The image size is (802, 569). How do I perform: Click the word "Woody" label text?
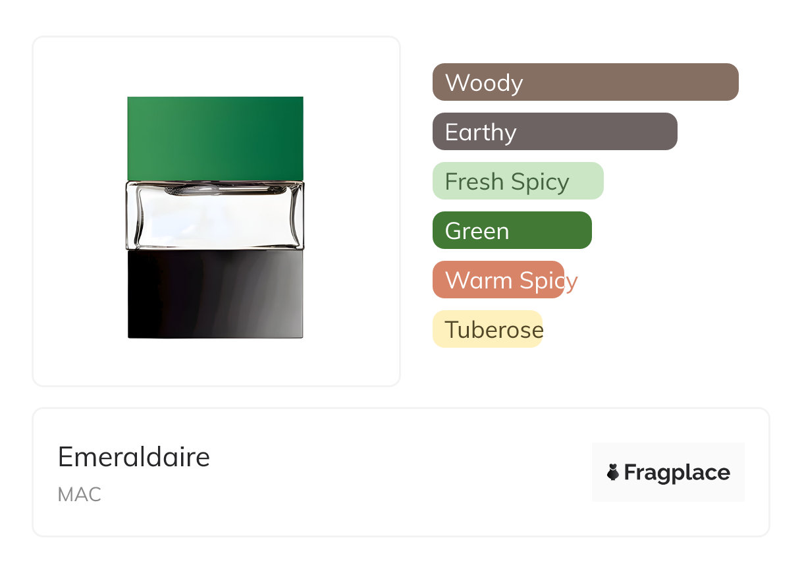point(484,83)
